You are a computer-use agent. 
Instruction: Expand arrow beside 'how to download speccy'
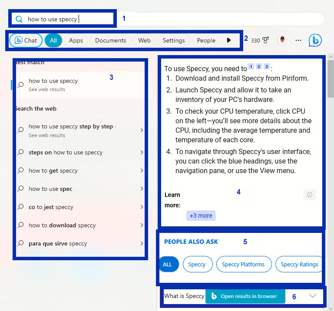(x=142, y=225)
